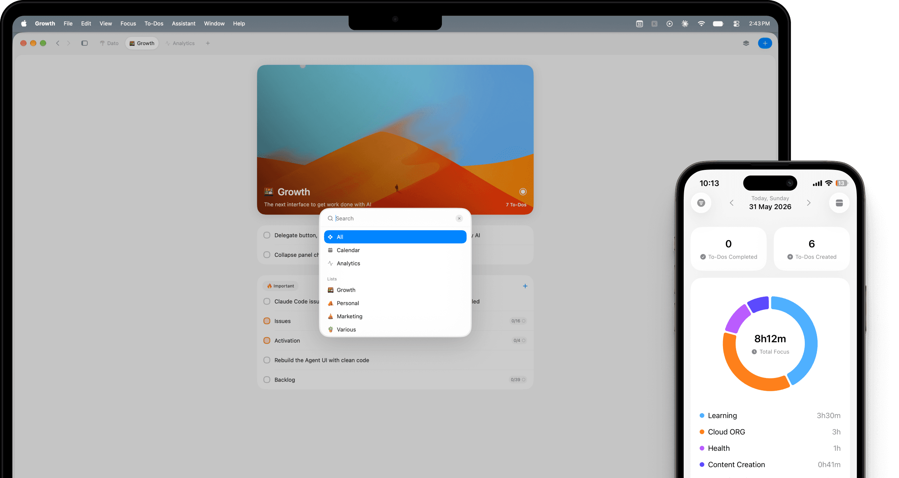Open the To-Dos menu
This screenshot has height=478, width=899.
154,23
